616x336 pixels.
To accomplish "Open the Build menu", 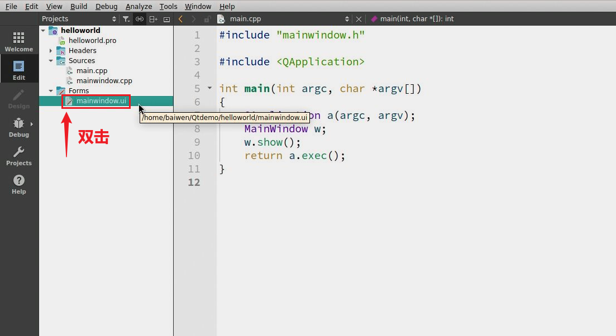I will 79,6.
